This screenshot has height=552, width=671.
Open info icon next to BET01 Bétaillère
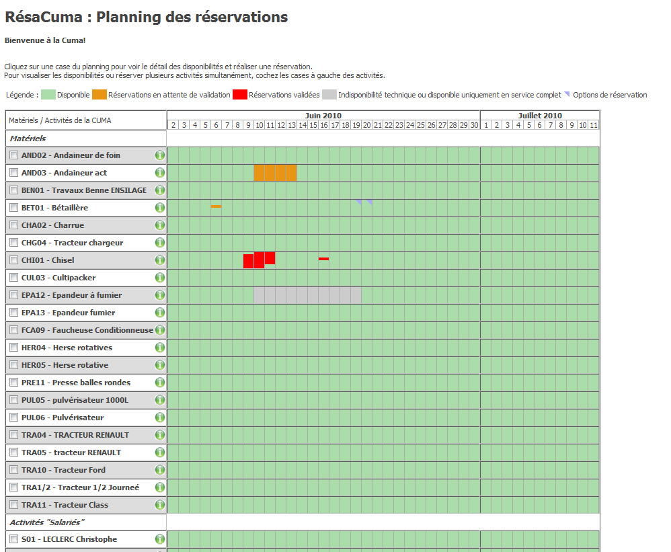(x=160, y=208)
